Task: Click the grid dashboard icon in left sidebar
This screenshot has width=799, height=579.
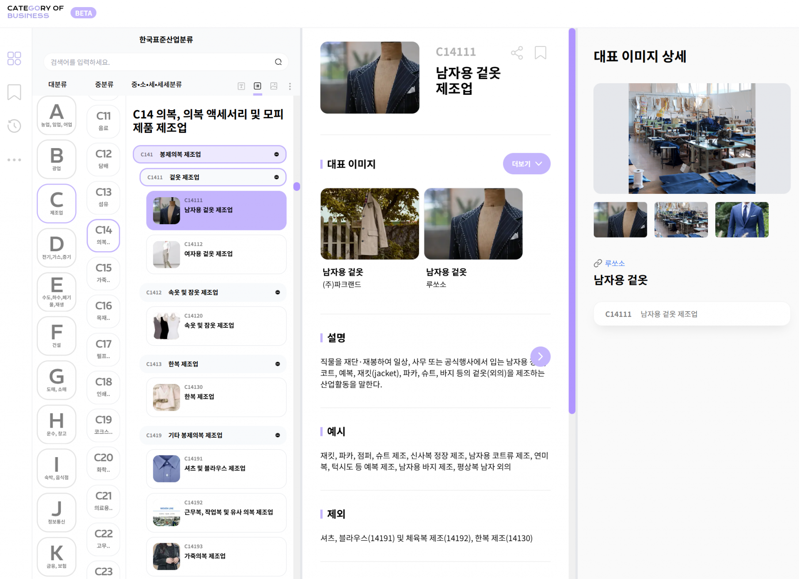Action: (14, 58)
